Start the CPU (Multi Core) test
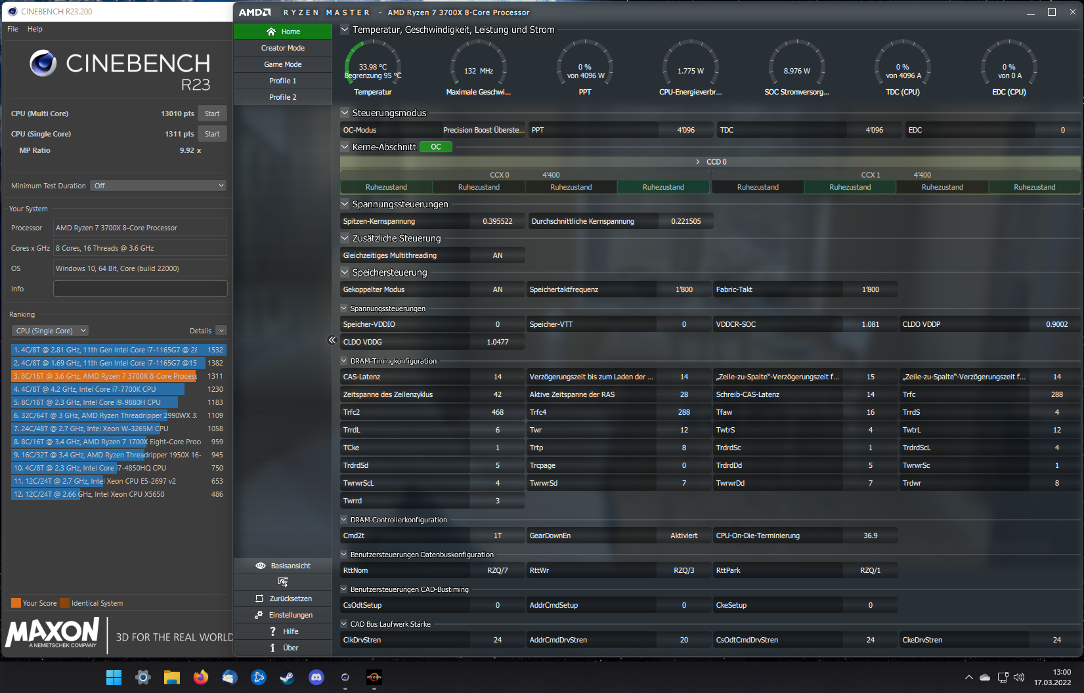Viewport: 1084px width, 693px height. click(x=212, y=114)
